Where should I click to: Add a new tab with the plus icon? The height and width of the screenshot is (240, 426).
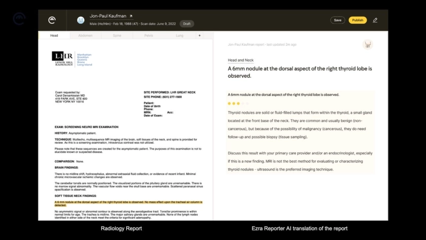199,36
